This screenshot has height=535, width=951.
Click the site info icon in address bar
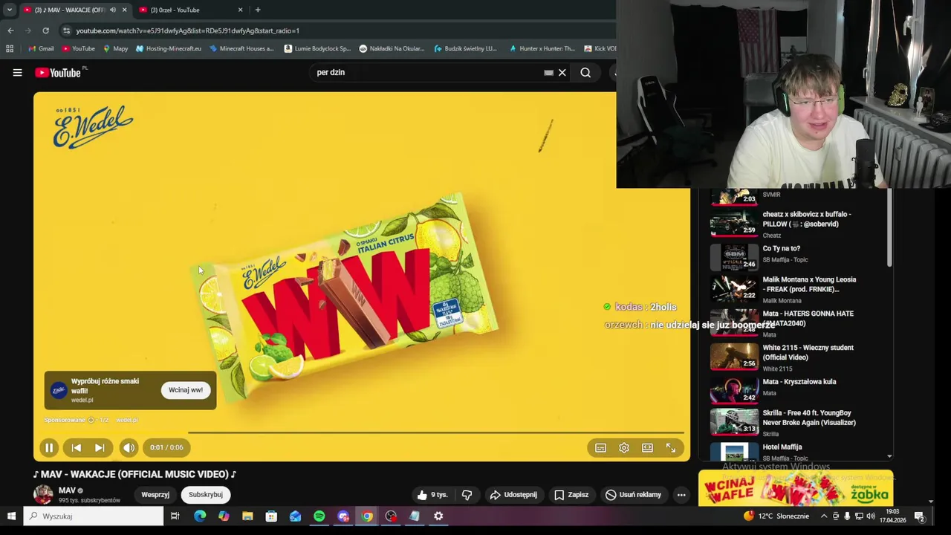tap(66, 30)
